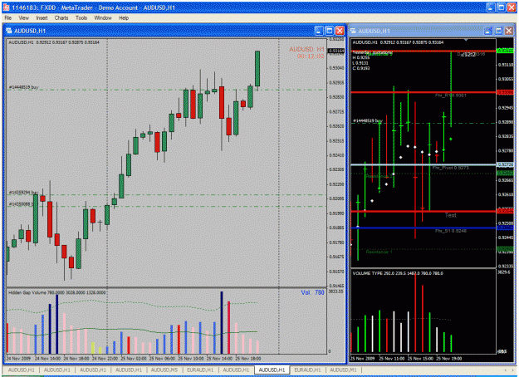519x377 pixels.
Task: Click the left chart's current price tag 0.93164
Action: point(336,51)
